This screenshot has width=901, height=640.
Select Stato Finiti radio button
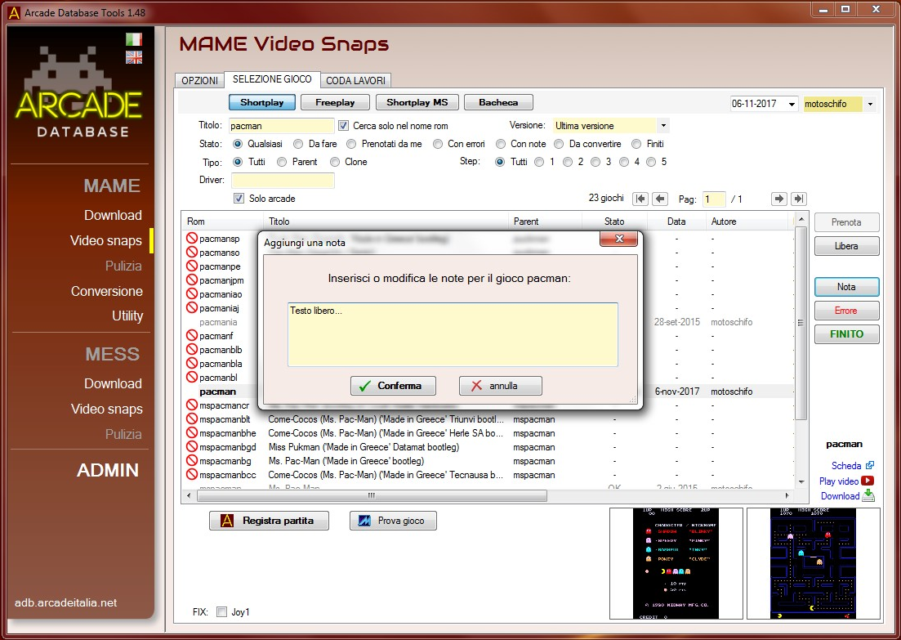[x=636, y=144]
